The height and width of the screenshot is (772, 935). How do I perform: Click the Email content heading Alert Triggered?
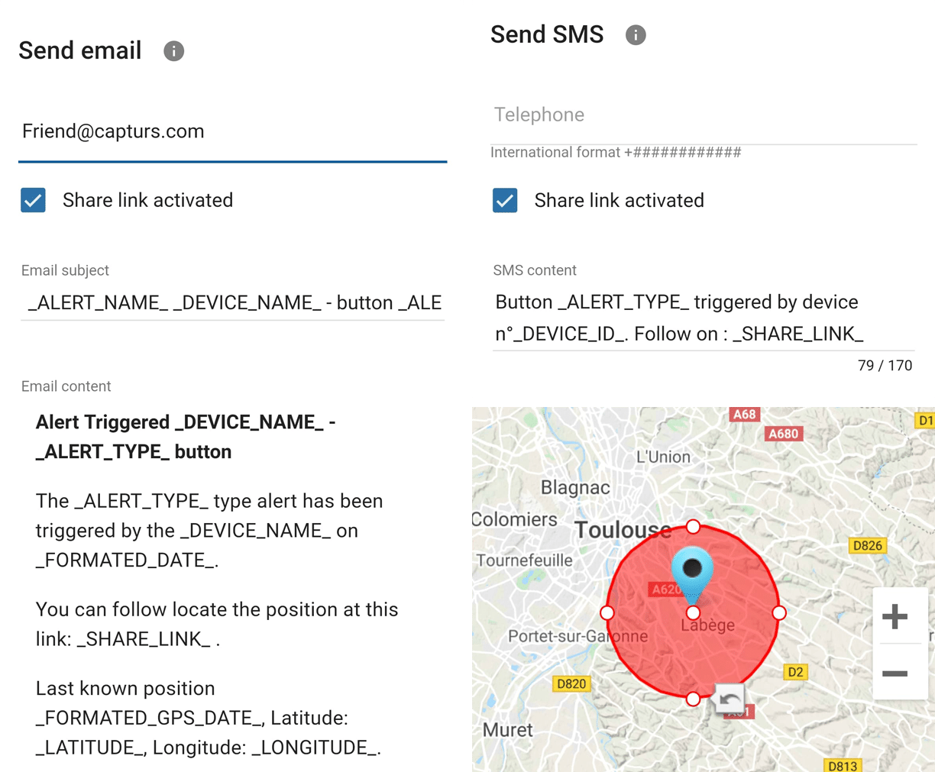point(186,437)
